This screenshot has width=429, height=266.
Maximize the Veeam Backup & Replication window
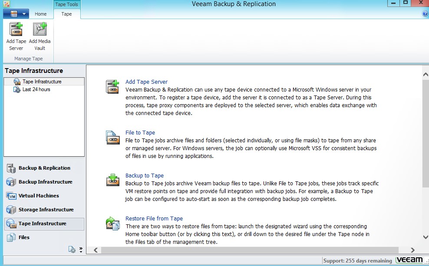coord(406,3)
